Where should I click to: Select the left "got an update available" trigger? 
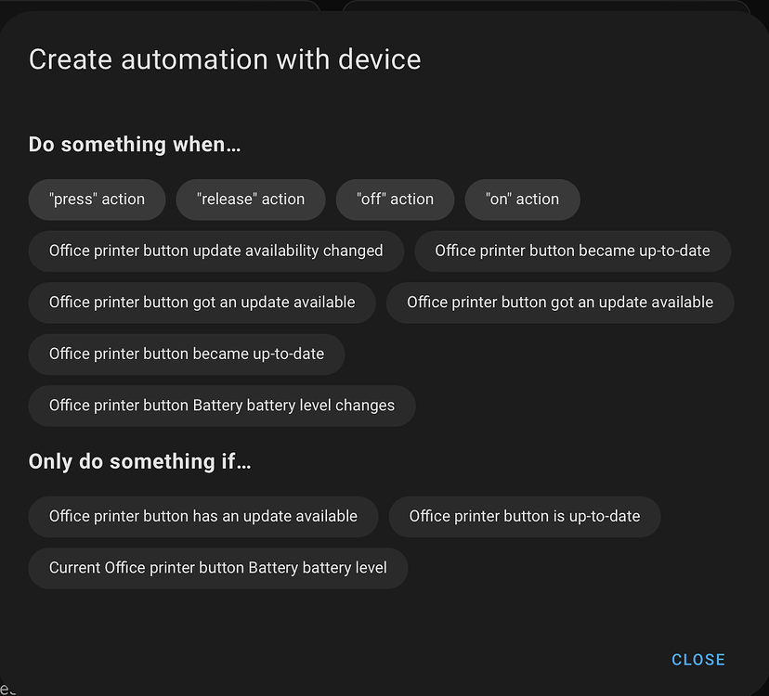tap(202, 302)
